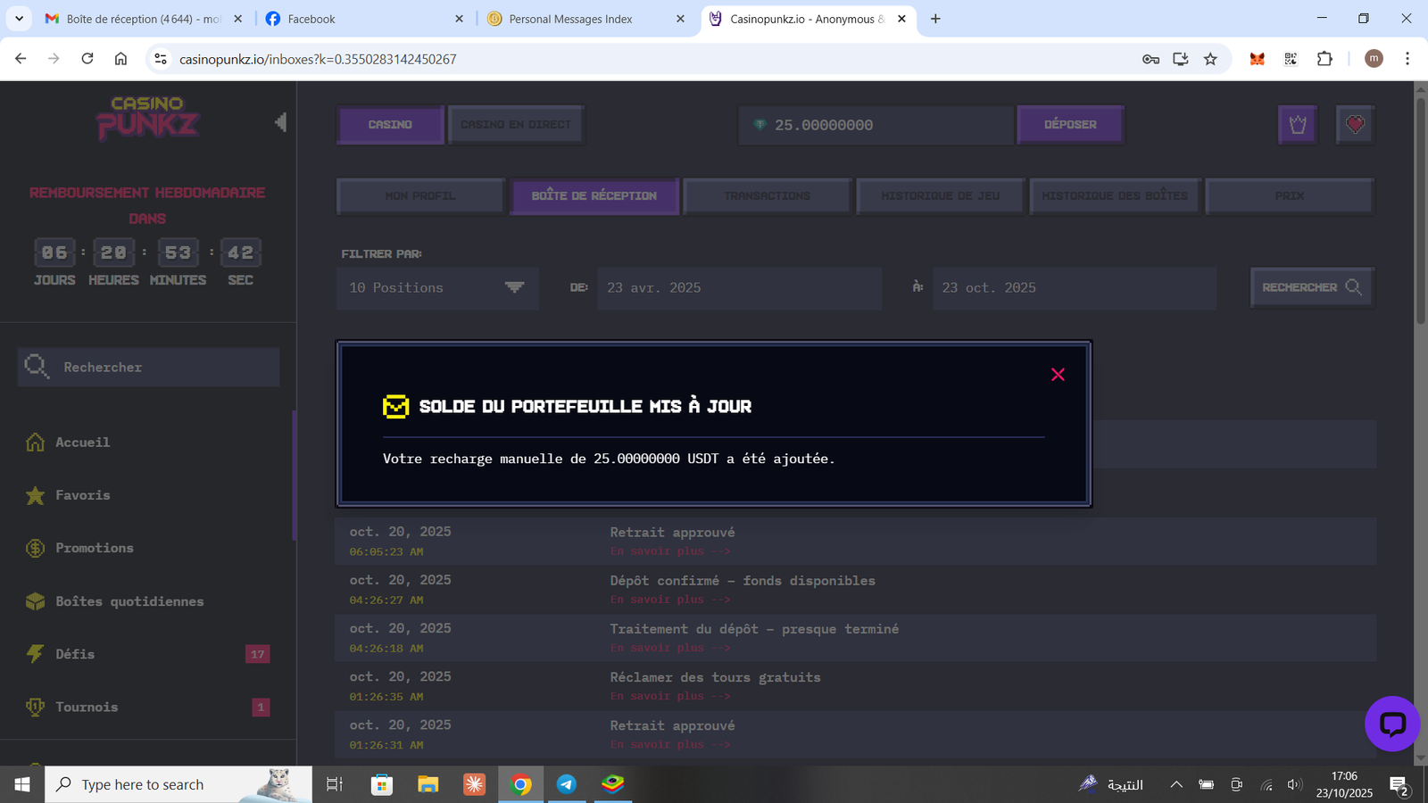Open the live chat support bubble
This screenshot has height=803, width=1428.
click(x=1391, y=724)
